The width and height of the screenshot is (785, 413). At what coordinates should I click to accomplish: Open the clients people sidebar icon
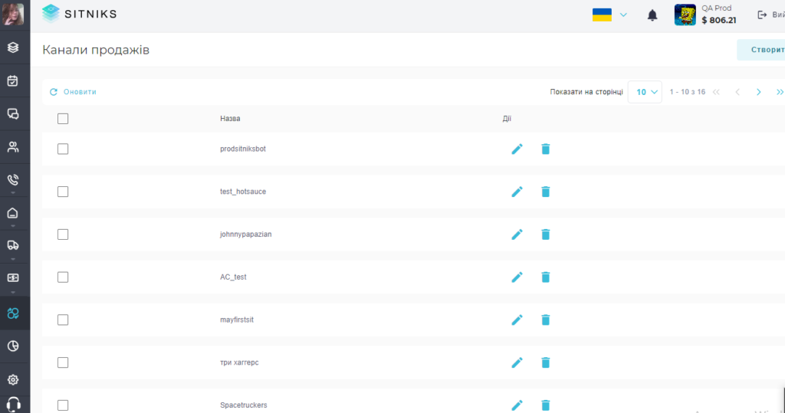click(13, 146)
